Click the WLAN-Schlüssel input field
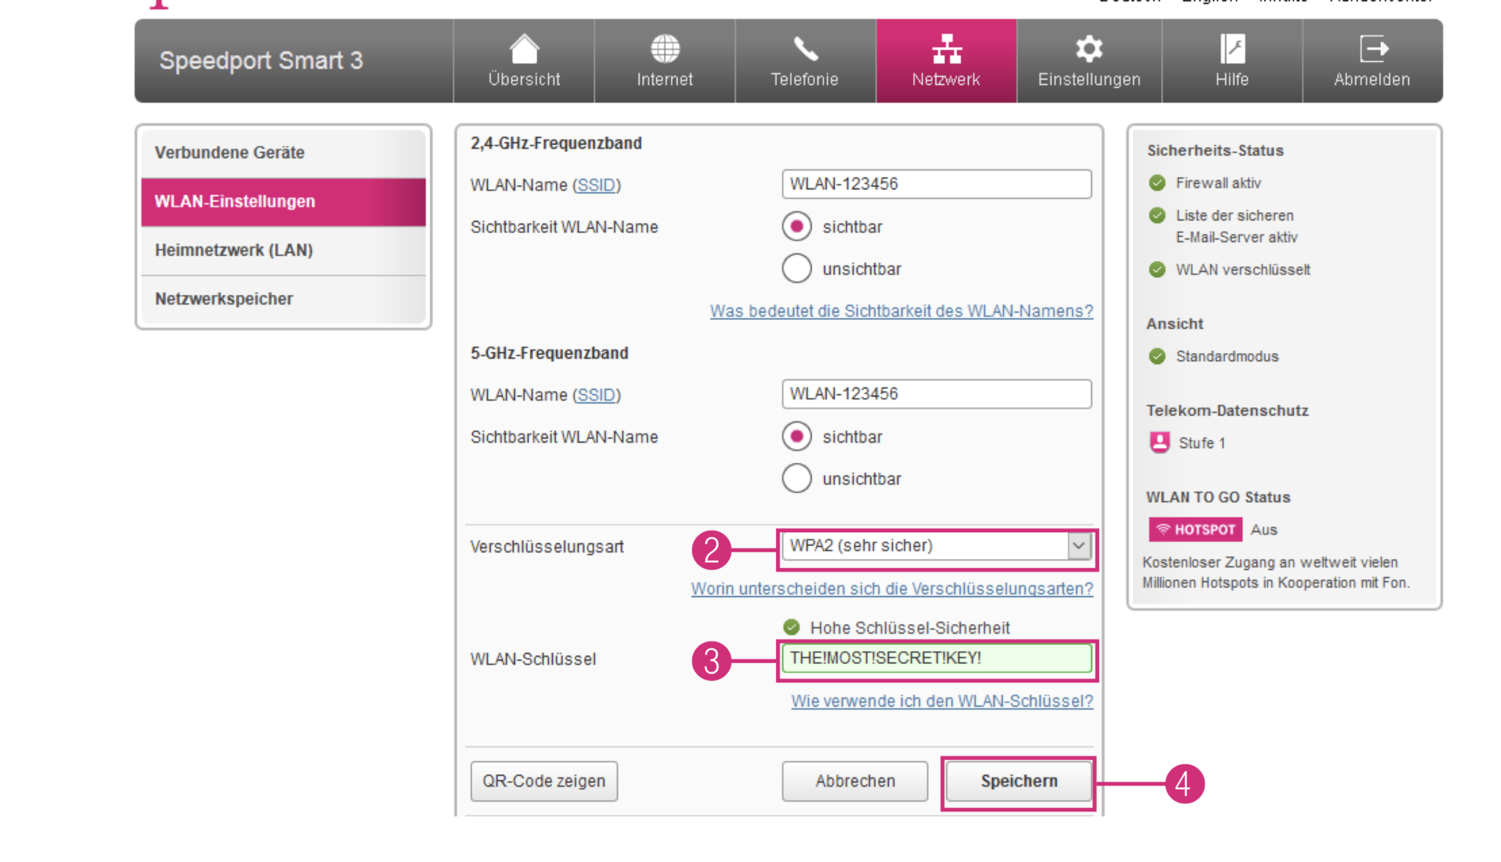Viewport: 1501px width, 862px height. (936, 659)
